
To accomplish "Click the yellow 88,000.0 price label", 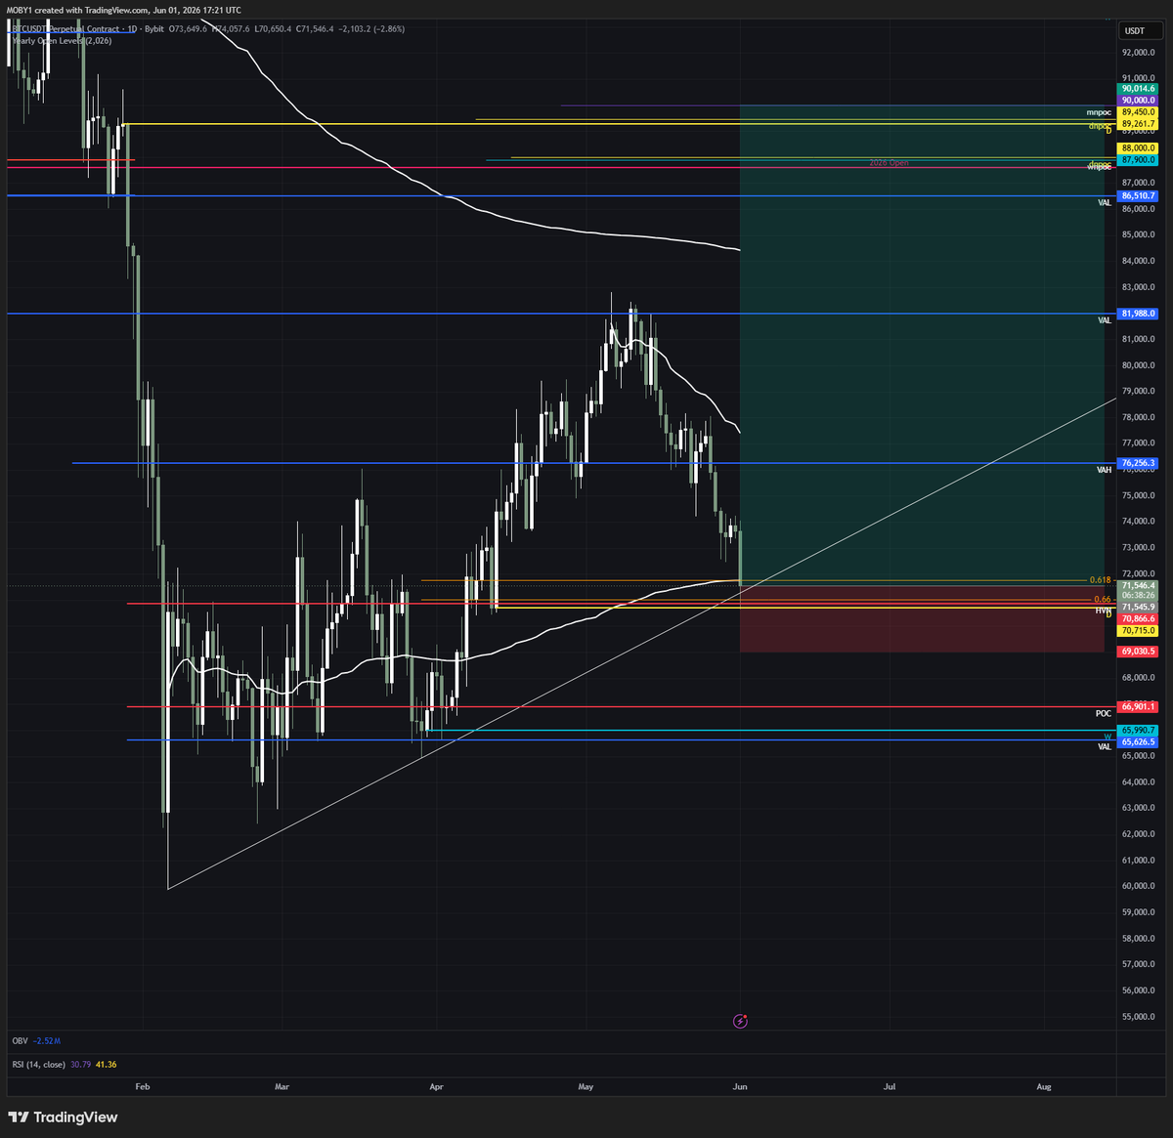I will 1138,148.
